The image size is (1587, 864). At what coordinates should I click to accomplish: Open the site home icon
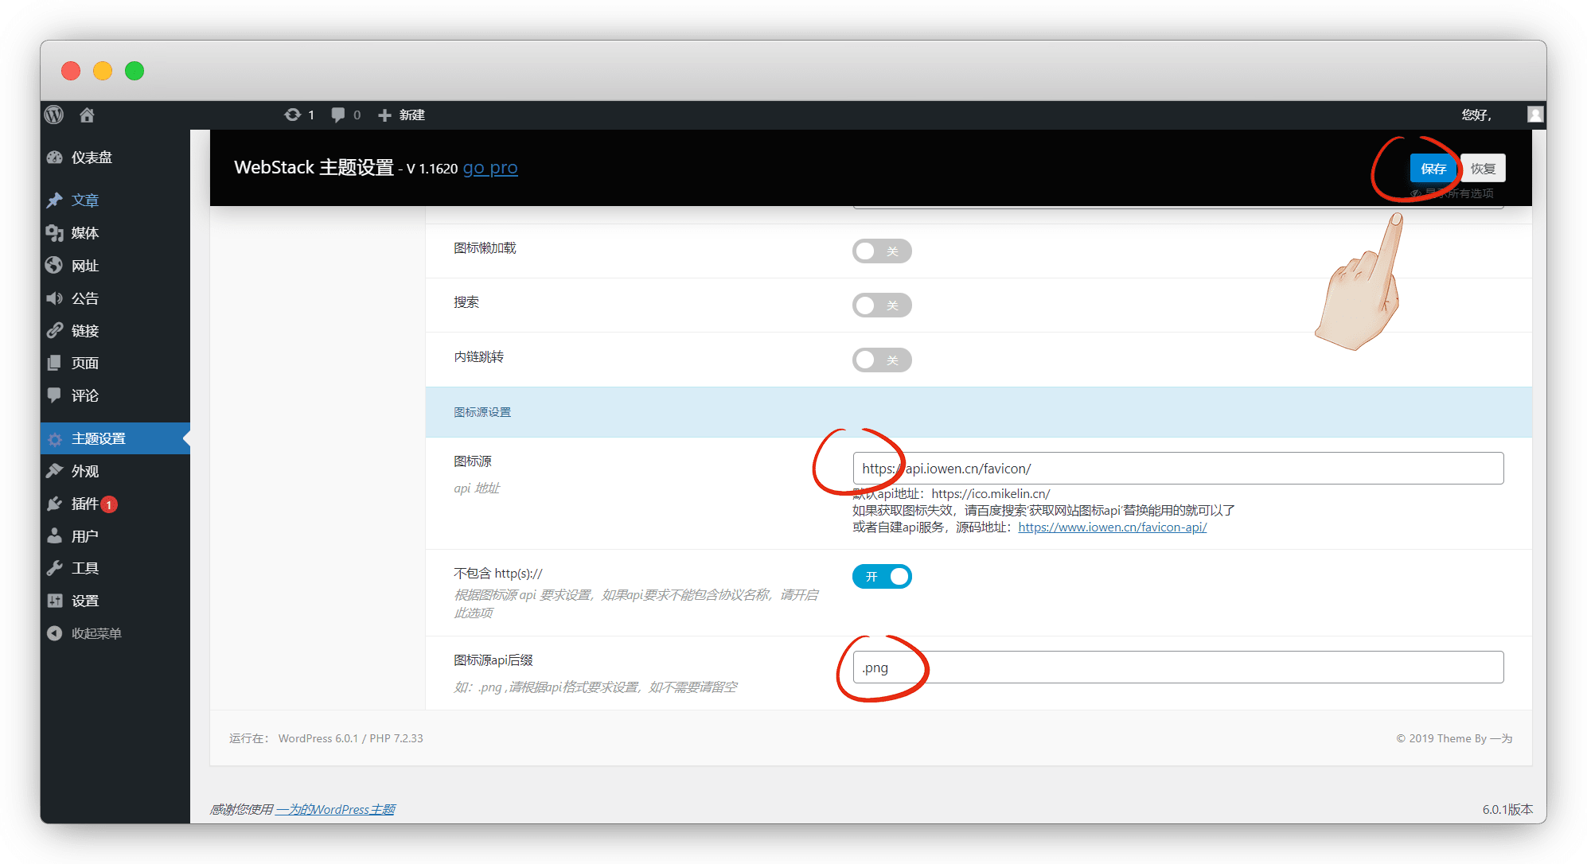tap(87, 115)
